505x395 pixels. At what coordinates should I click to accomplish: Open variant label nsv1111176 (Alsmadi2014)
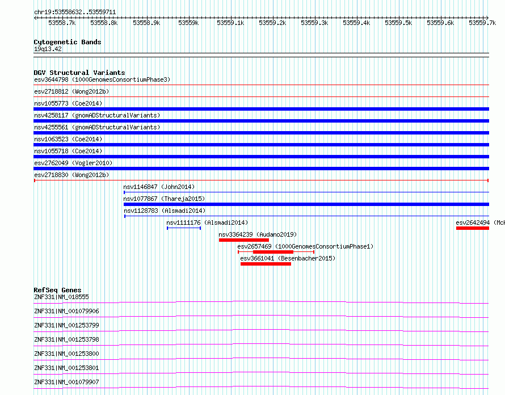tap(207, 222)
